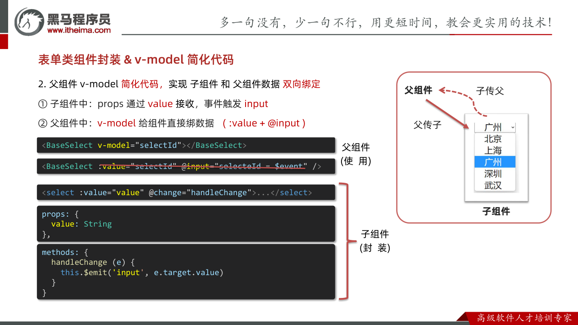This screenshot has width=578, height=325.
Task: Choose 深圳 from the dropdown list
Action: (495, 174)
